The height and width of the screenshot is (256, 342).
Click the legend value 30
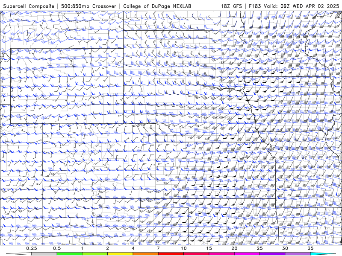click(285, 248)
